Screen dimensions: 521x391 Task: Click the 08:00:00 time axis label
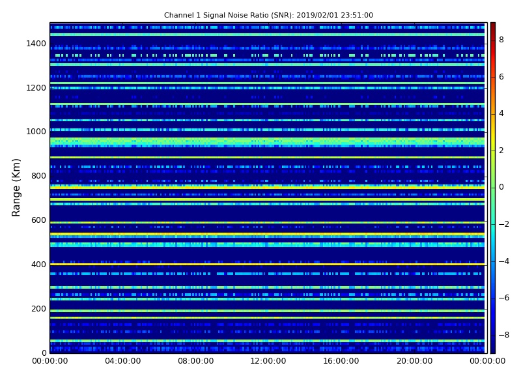(x=196, y=361)
